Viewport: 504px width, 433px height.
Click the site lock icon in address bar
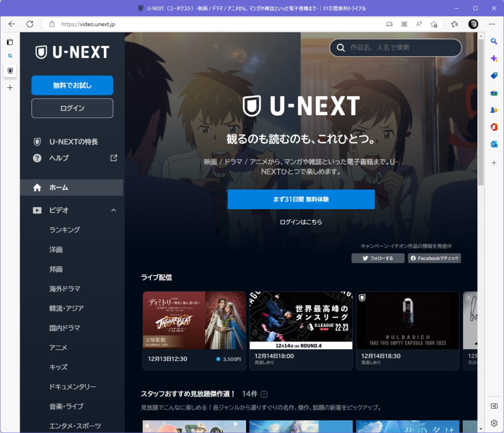tap(52, 24)
